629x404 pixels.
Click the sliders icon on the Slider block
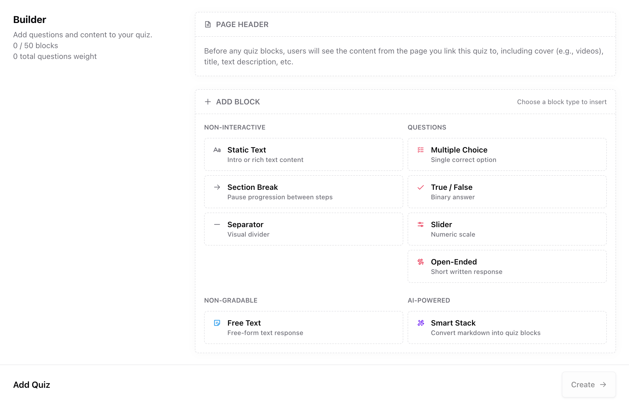pyautogui.click(x=420, y=224)
